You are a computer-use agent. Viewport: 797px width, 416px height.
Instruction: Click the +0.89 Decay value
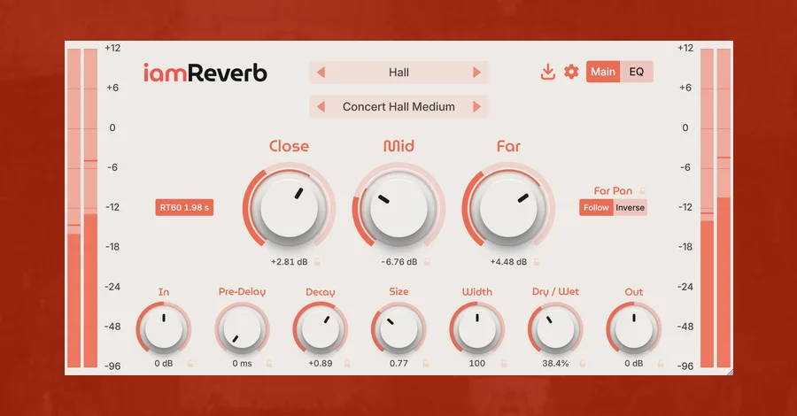321,364
